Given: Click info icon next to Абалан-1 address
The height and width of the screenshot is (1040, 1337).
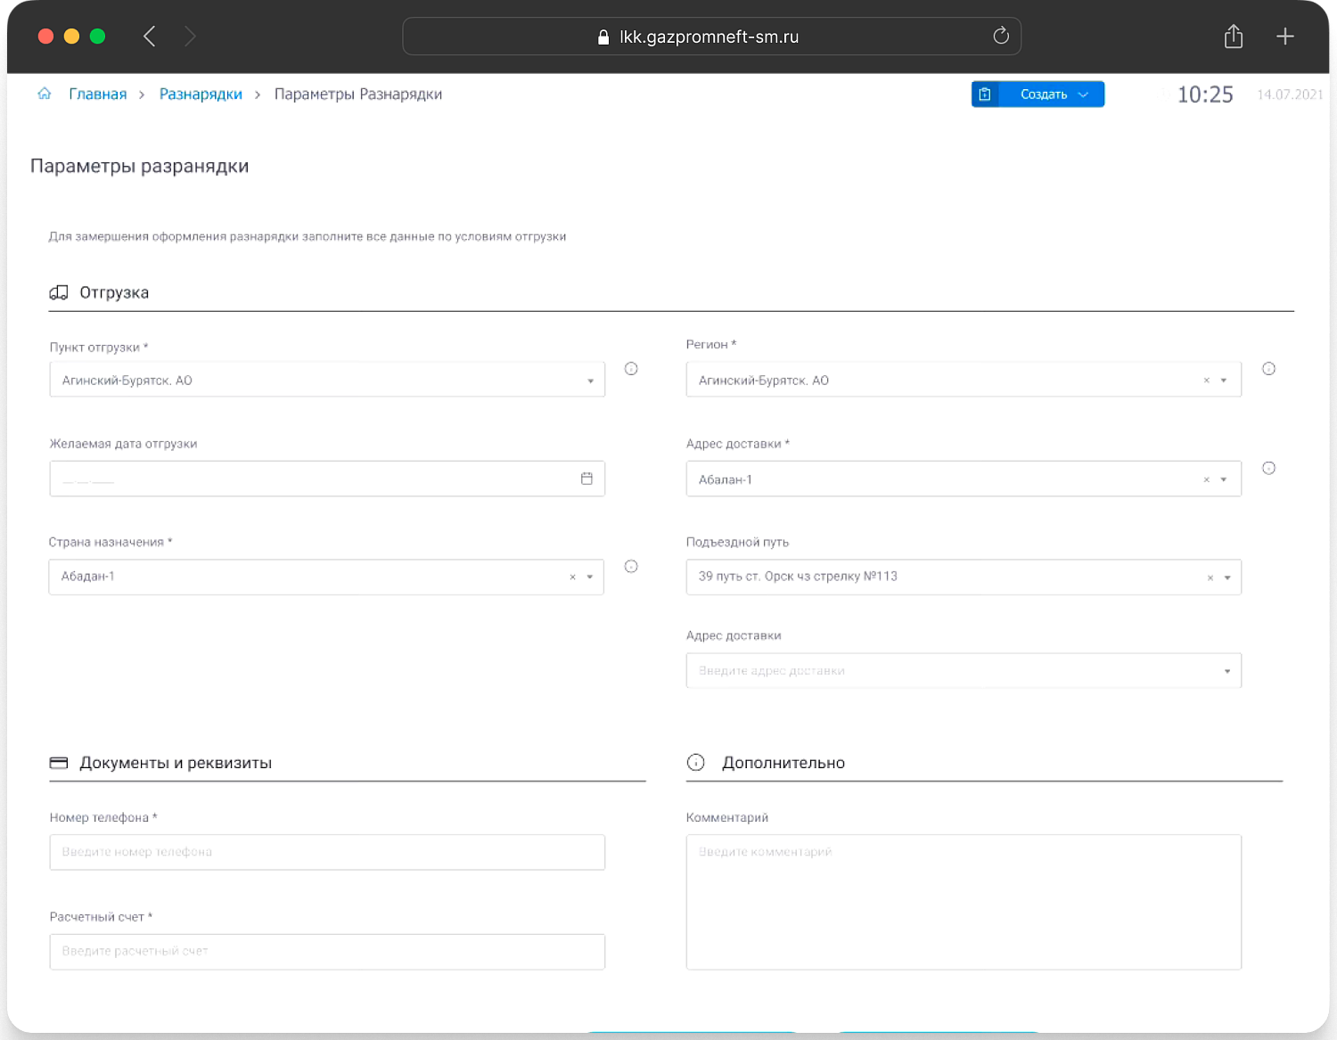Looking at the screenshot, I should [1269, 468].
